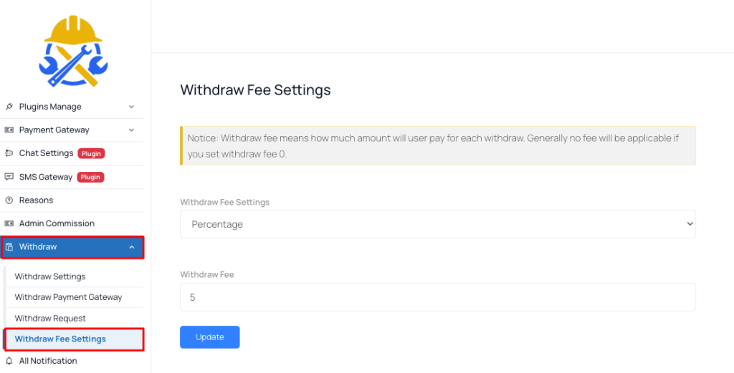
Task: Click the Withdraw Fee input field
Action: pos(438,297)
